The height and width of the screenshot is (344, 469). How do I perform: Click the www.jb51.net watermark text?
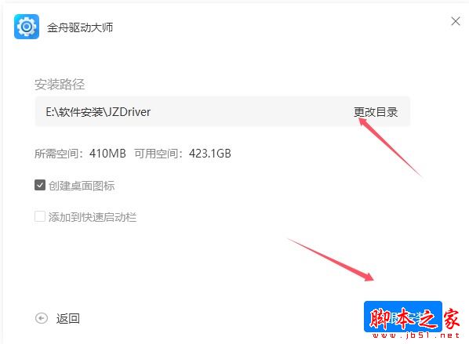coord(416,335)
